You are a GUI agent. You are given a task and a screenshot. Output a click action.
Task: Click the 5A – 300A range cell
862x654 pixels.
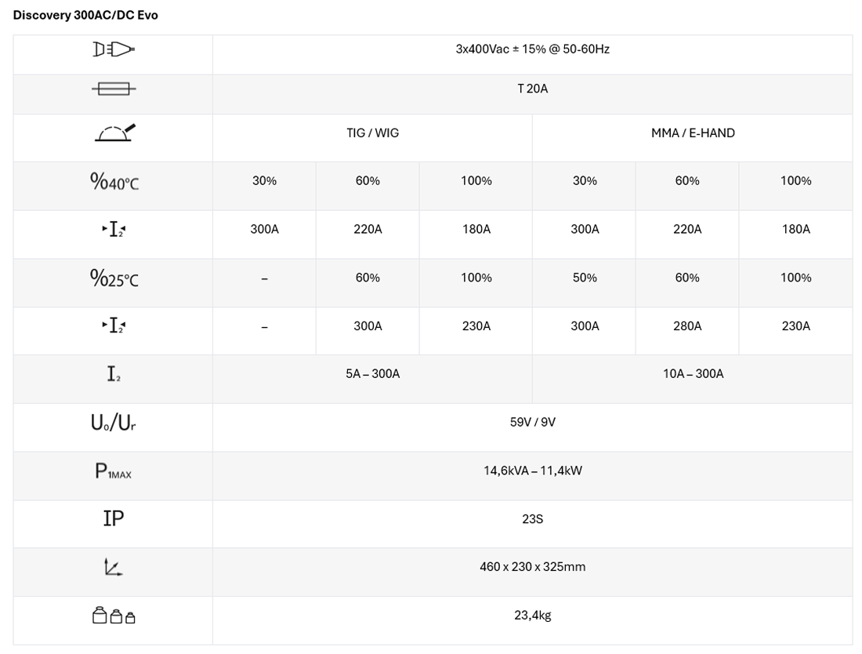click(x=372, y=374)
